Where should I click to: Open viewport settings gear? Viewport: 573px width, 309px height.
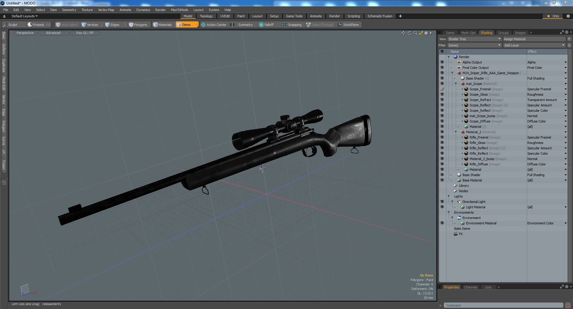(426, 33)
